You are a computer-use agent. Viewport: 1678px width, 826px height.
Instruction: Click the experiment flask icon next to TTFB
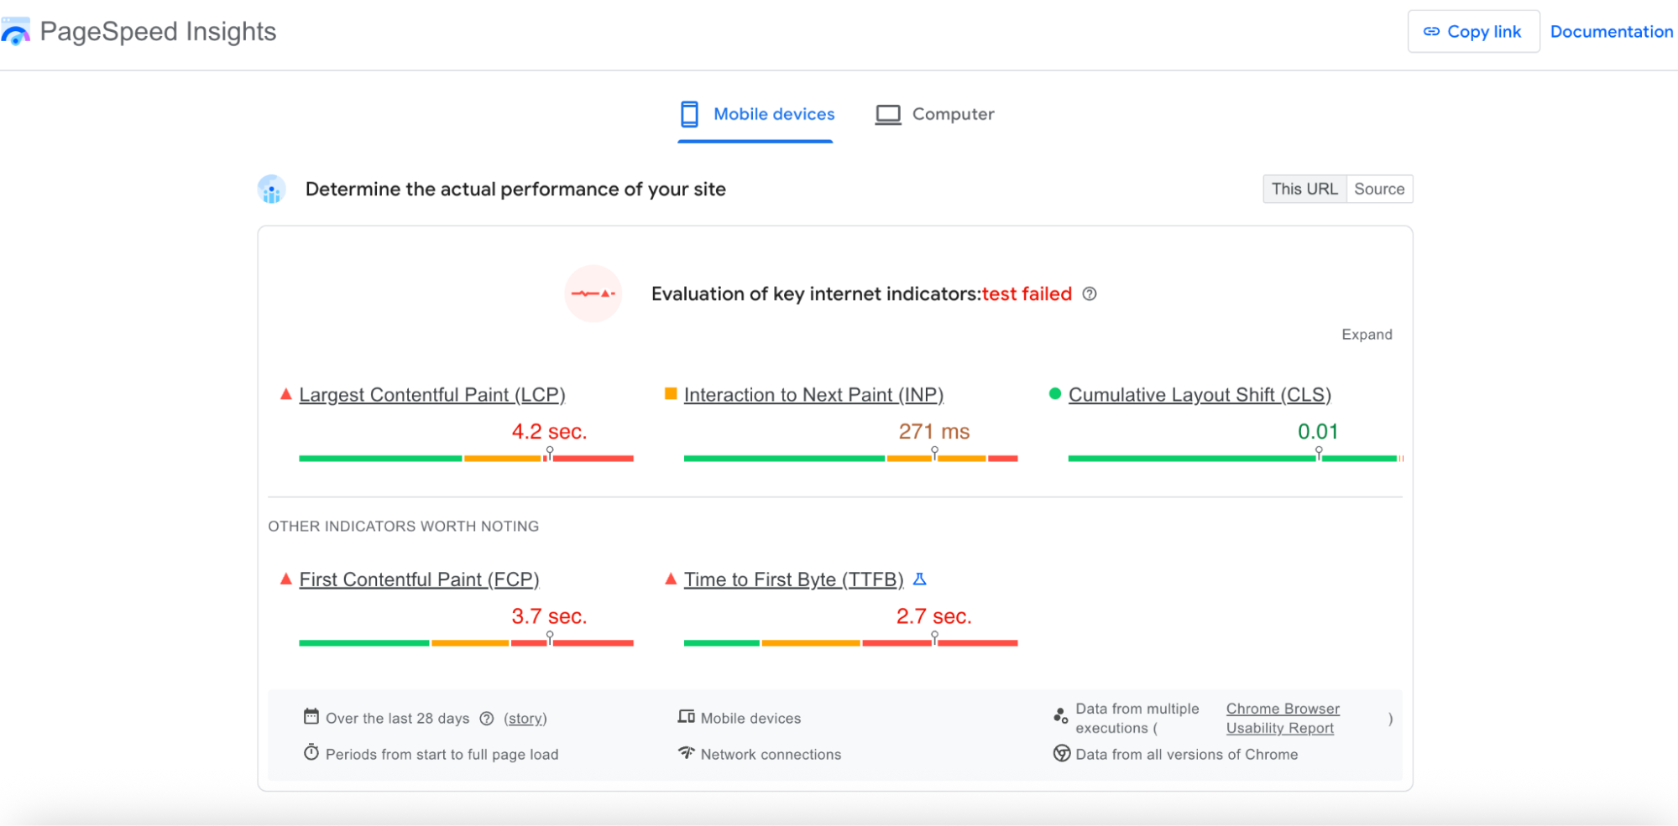point(920,579)
